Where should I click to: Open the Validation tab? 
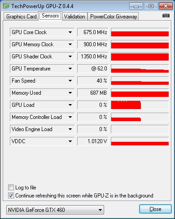[x=74, y=17]
